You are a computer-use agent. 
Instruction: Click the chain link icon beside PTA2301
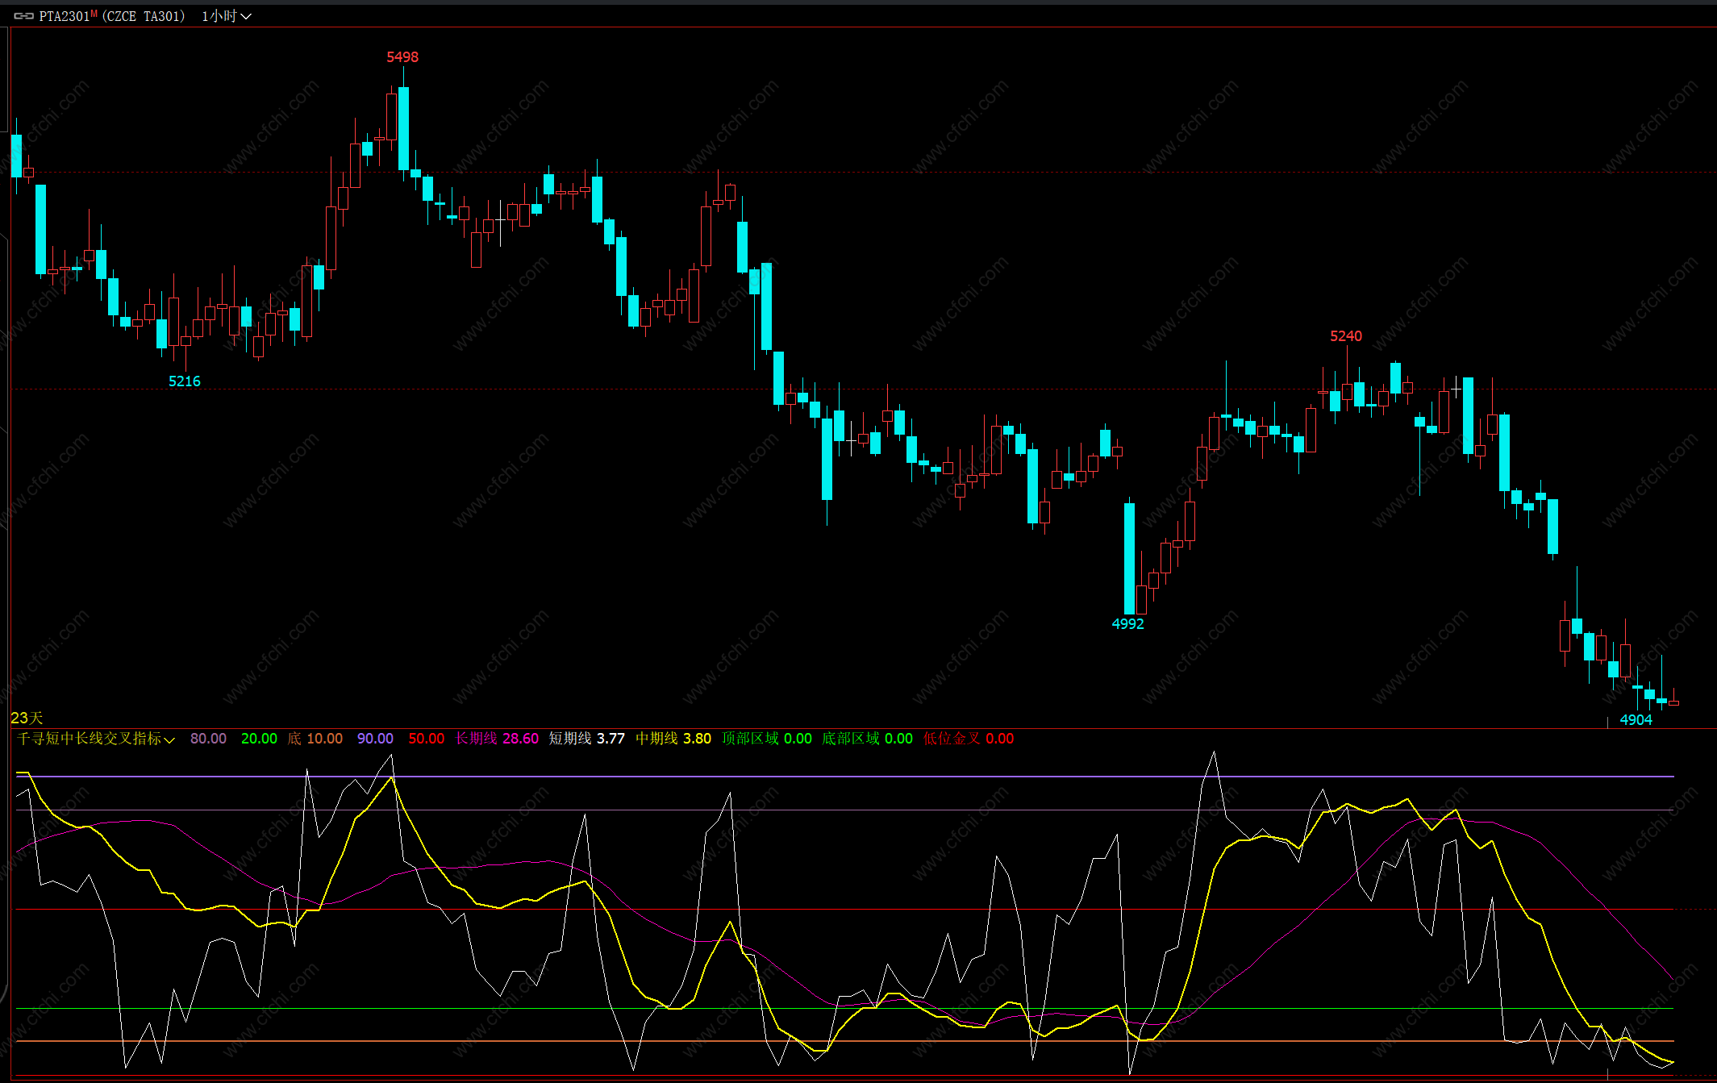click(23, 16)
